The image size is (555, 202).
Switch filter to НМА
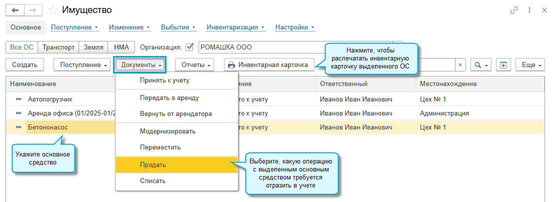click(121, 47)
